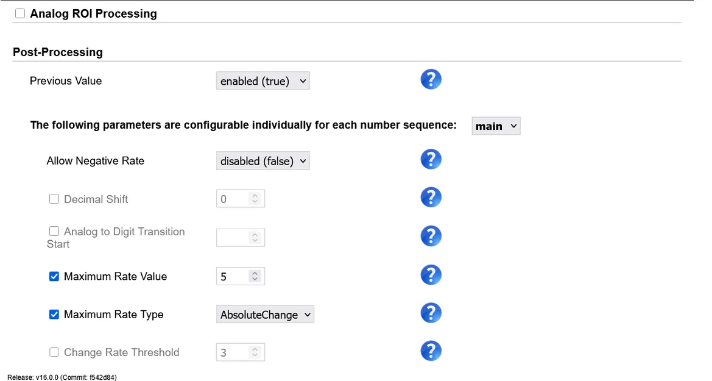
Task: Open the Previous Value dropdown
Action: 263,81
